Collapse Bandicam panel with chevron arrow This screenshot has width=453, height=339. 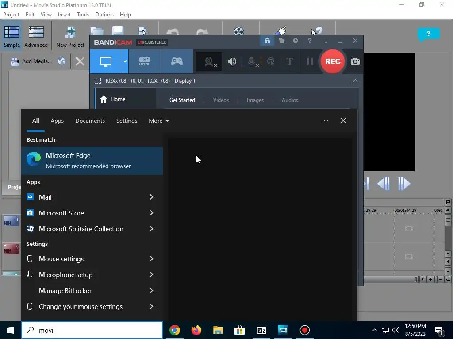pos(355,81)
